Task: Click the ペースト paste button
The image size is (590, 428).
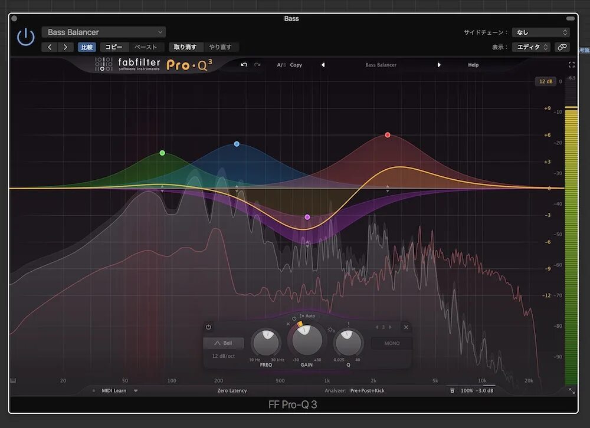Action: (x=146, y=47)
